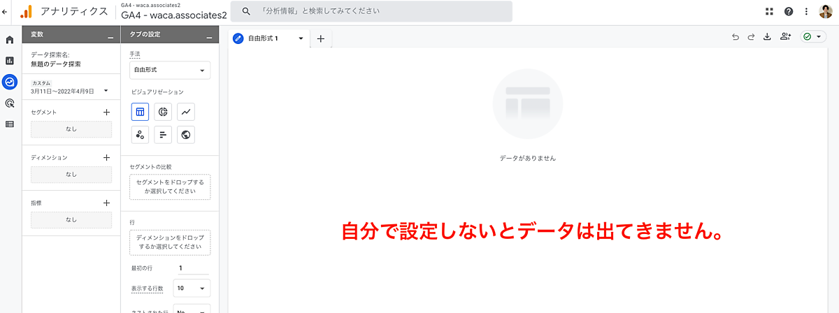The height and width of the screenshot is (313, 839).
Task: Click the search field for 分析情報
Action: tap(371, 11)
